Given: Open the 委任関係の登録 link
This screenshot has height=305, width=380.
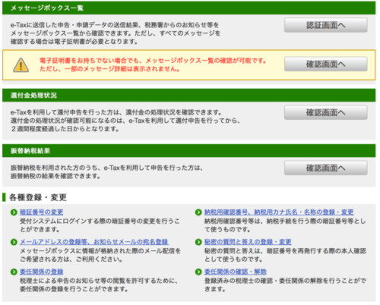Looking at the screenshot, I should click(x=42, y=272).
